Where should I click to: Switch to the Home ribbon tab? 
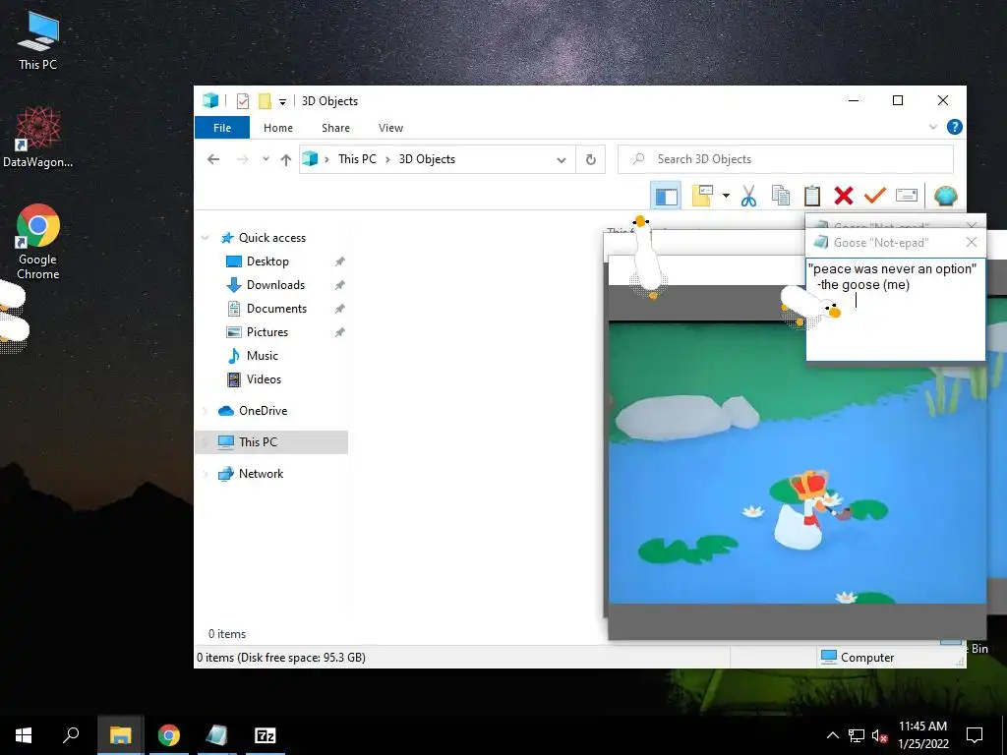tap(278, 128)
